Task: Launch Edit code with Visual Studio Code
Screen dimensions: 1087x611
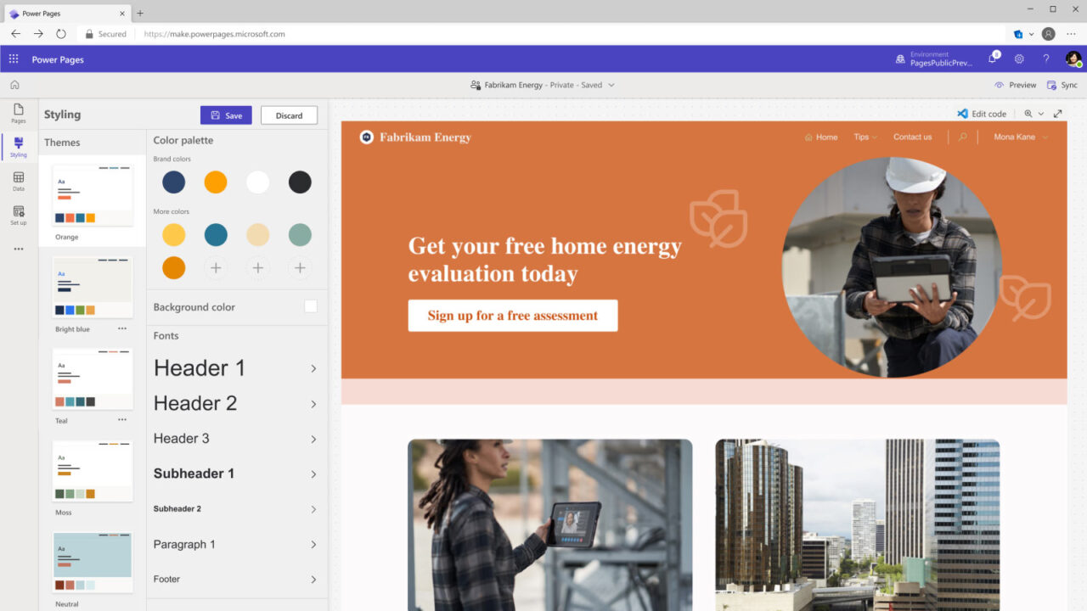Action: [x=982, y=113]
